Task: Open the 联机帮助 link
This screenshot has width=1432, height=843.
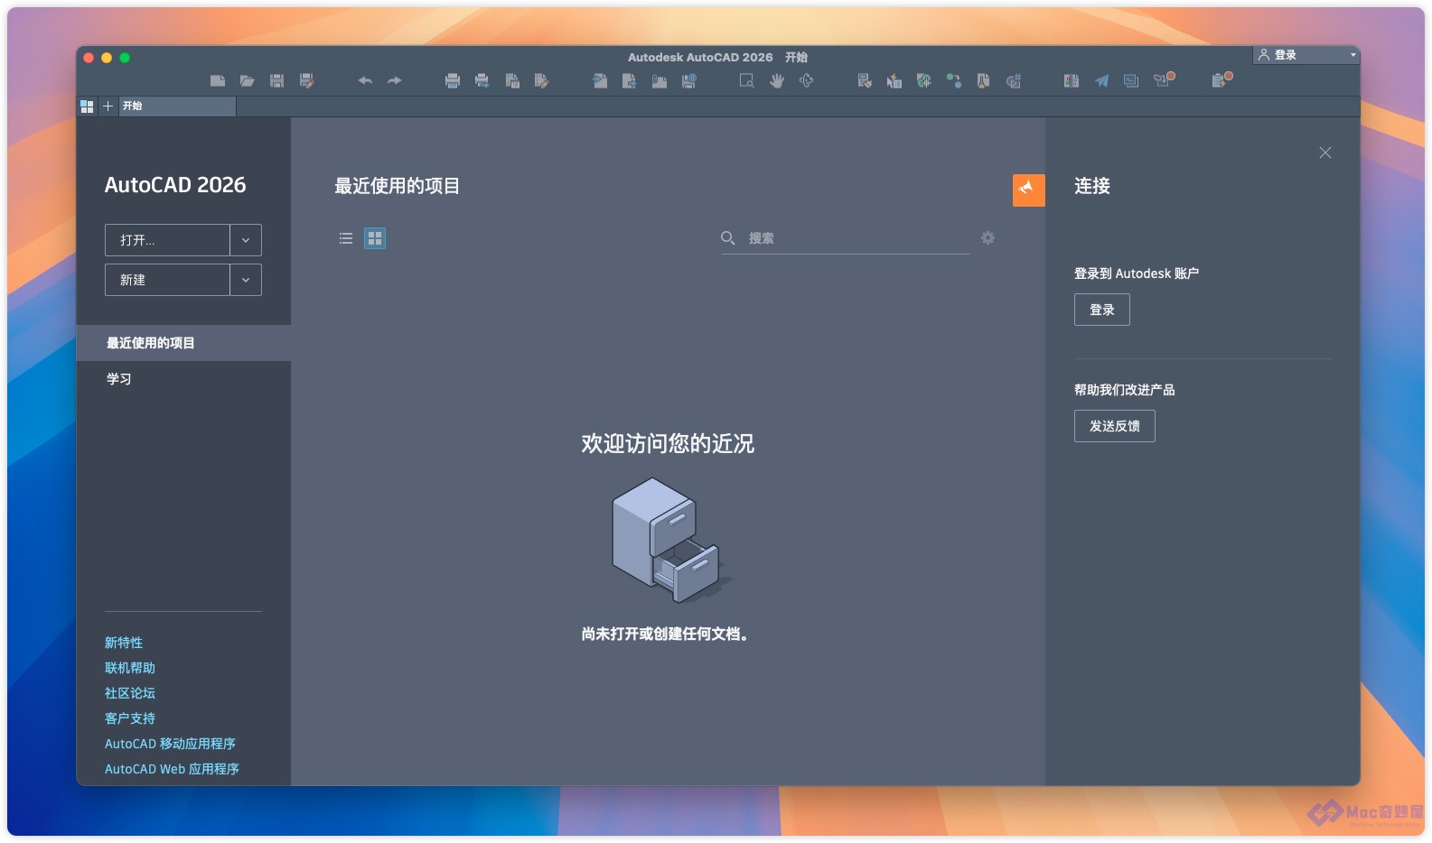Action: pos(130,668)
